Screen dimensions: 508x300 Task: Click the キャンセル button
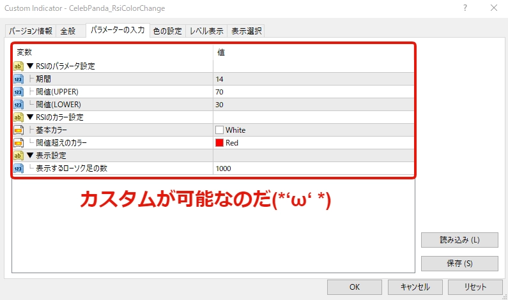(415, 287)
